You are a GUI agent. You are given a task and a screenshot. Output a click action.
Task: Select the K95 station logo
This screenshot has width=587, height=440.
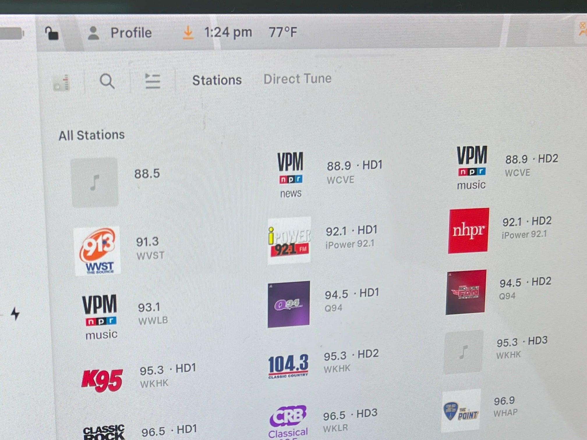102,380
